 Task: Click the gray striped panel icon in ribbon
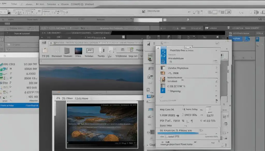[67, 51]
